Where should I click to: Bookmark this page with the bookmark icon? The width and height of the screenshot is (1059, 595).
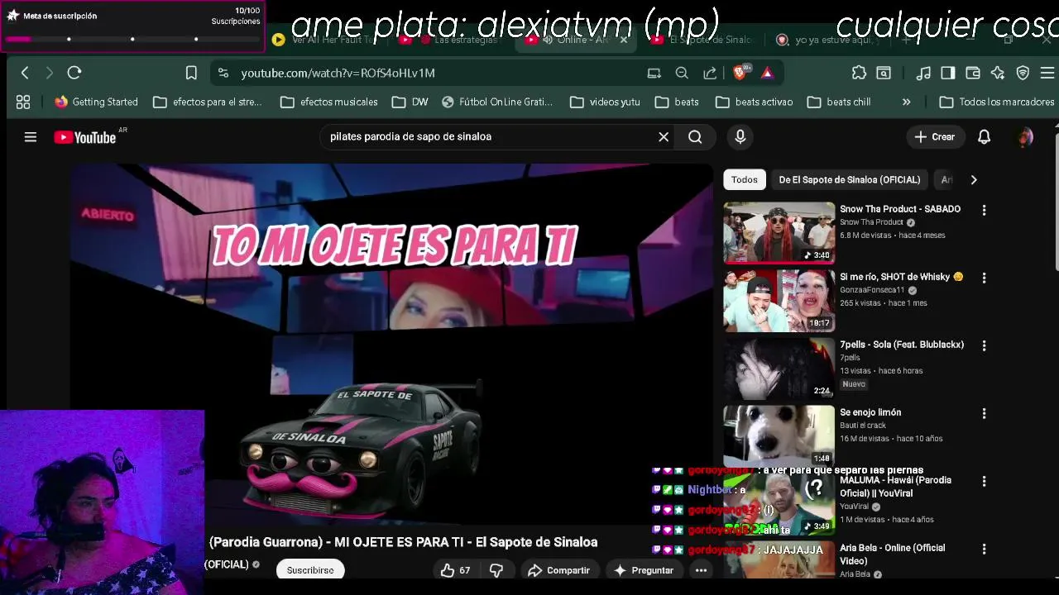pyautogui.click(x=191, y=73)
